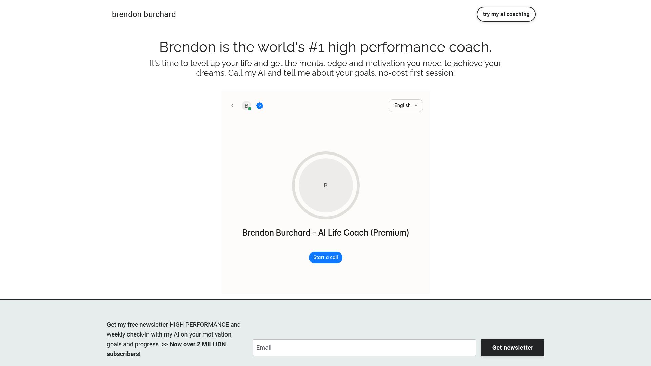Image resolution: width=651 pixels, height=366 pixels.
Task: Click the headline 'Brendon is the world's #1 high performance coach.'
Action: tap(325, 47)
